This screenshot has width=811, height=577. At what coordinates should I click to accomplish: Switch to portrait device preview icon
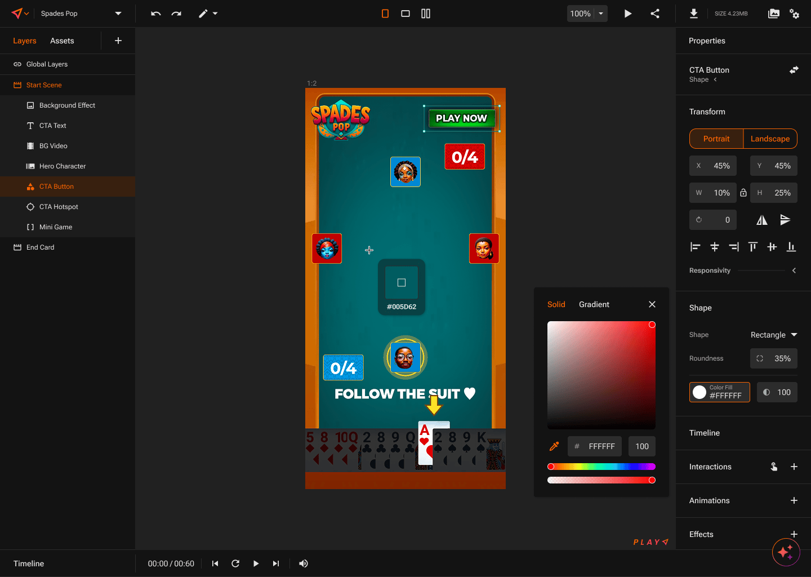(x=385, y=14)
